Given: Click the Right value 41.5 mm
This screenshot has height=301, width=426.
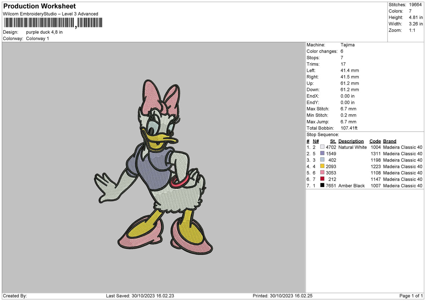Looking at the screenshot, I should click(x=350, y=77).
